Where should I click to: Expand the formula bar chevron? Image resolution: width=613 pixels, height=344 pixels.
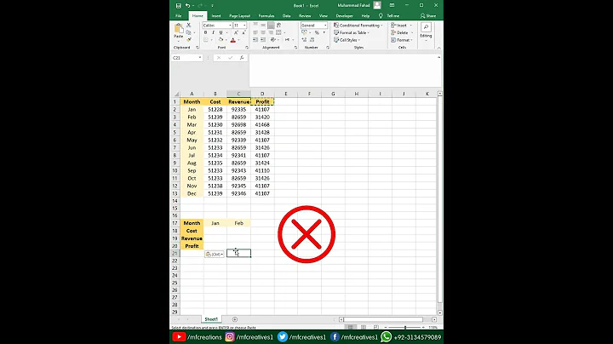[438, 57]
